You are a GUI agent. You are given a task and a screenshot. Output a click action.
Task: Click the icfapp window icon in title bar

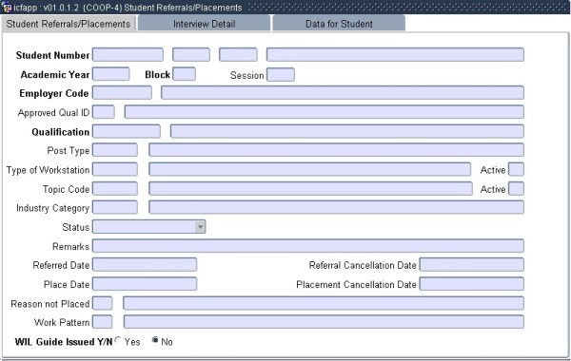pos(7,8)
